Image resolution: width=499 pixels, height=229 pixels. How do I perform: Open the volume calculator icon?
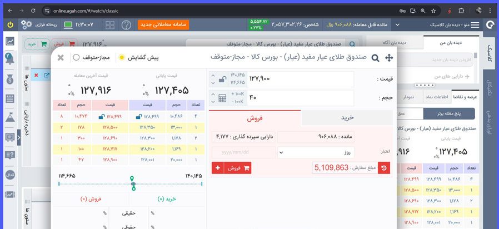click(222, 98)
